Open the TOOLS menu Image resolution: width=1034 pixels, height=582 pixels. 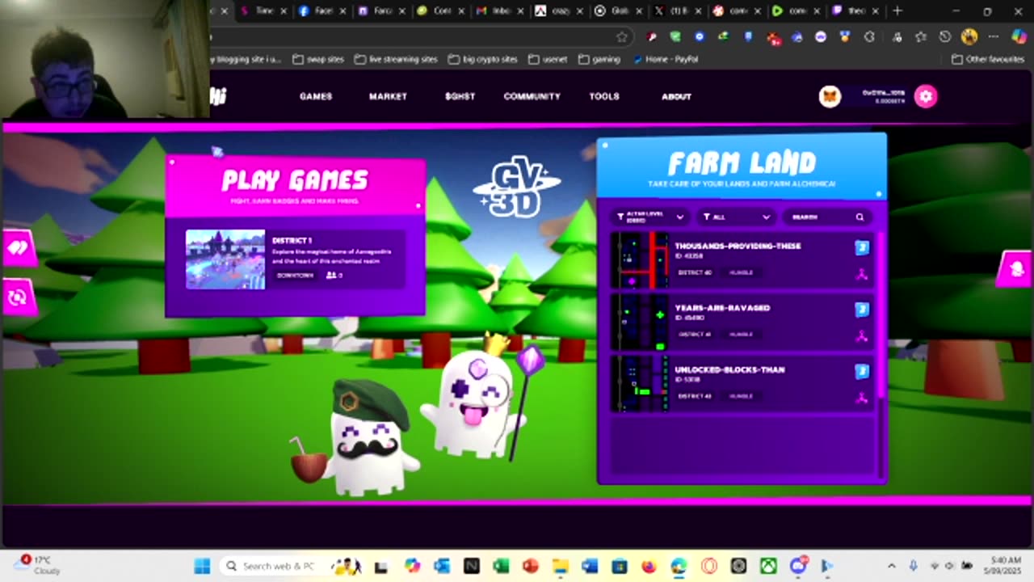tap(603, 96)
